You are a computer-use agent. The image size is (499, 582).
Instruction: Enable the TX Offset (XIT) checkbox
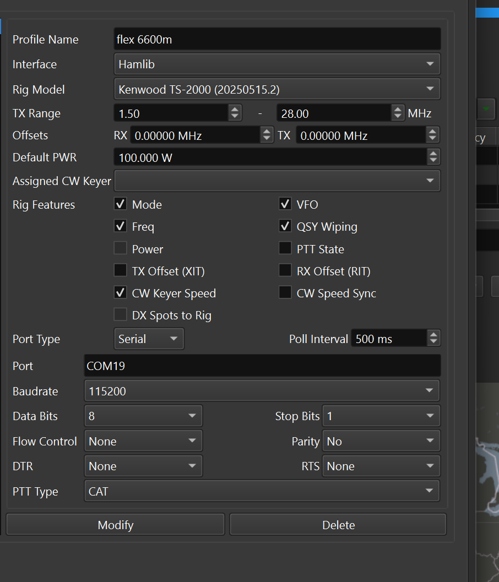click(x=120, y=270)
